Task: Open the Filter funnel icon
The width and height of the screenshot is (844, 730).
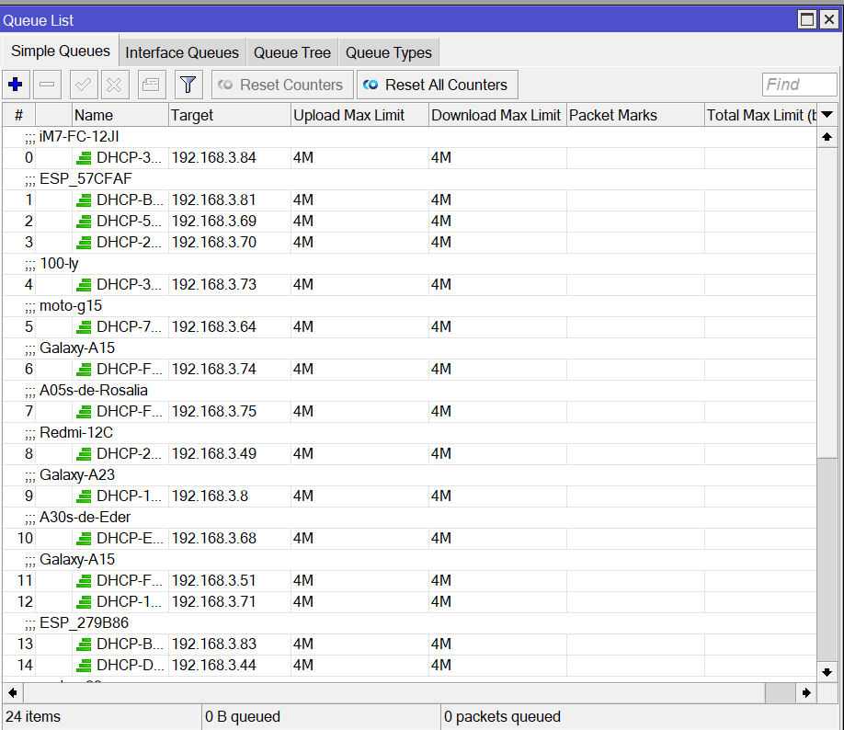Action: 188,85
